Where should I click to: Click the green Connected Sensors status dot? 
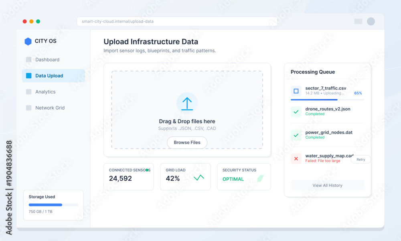pyautogui.click(x=147, y=170)
